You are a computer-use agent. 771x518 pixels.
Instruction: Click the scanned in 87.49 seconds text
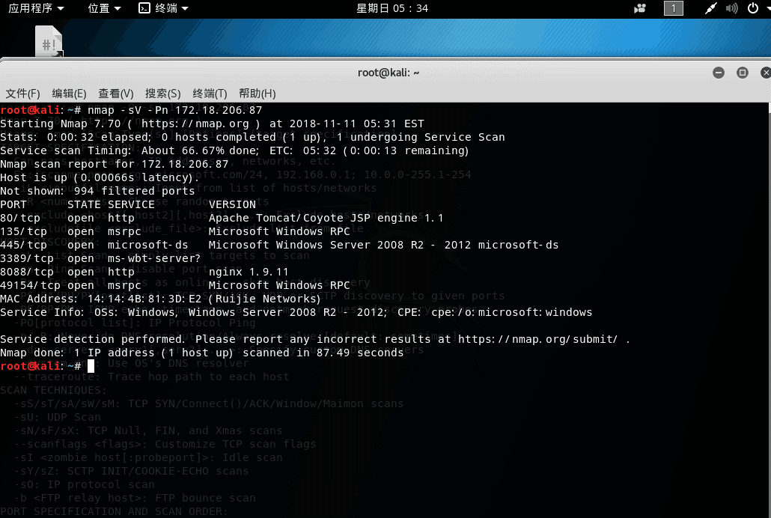(323, 353)
